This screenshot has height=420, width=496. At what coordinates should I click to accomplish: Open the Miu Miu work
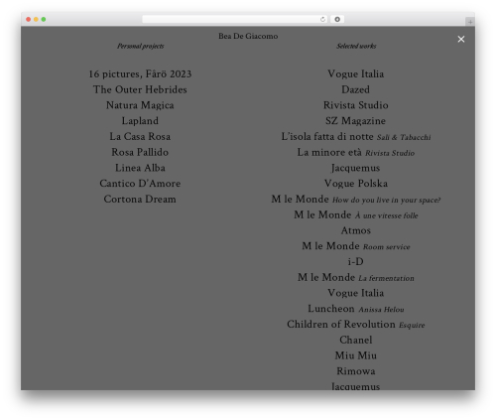[x=356, y=355]
